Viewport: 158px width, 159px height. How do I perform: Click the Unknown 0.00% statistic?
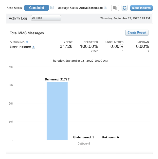[142, 47]
